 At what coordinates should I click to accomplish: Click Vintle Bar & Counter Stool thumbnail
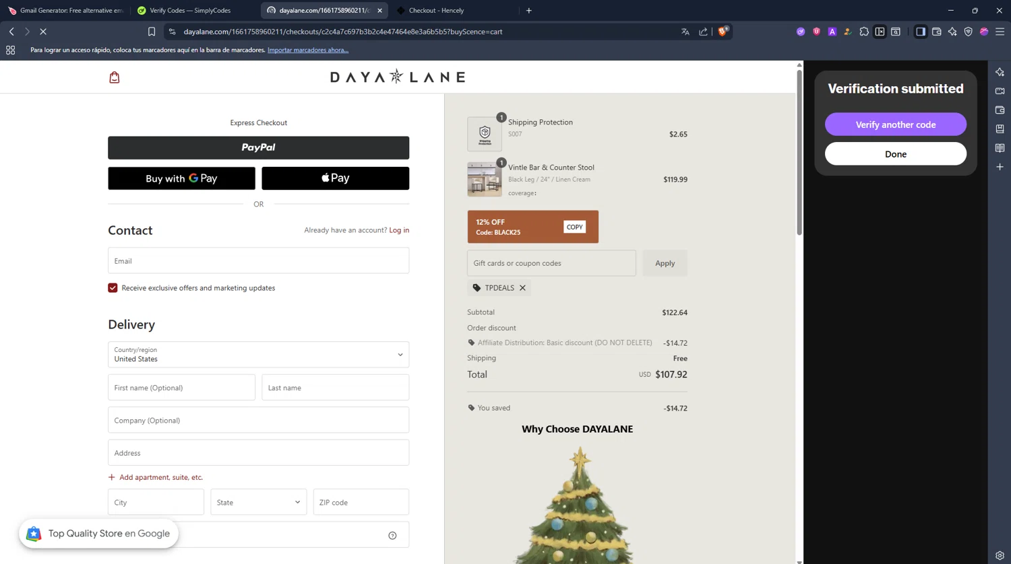tap(485, 179)
